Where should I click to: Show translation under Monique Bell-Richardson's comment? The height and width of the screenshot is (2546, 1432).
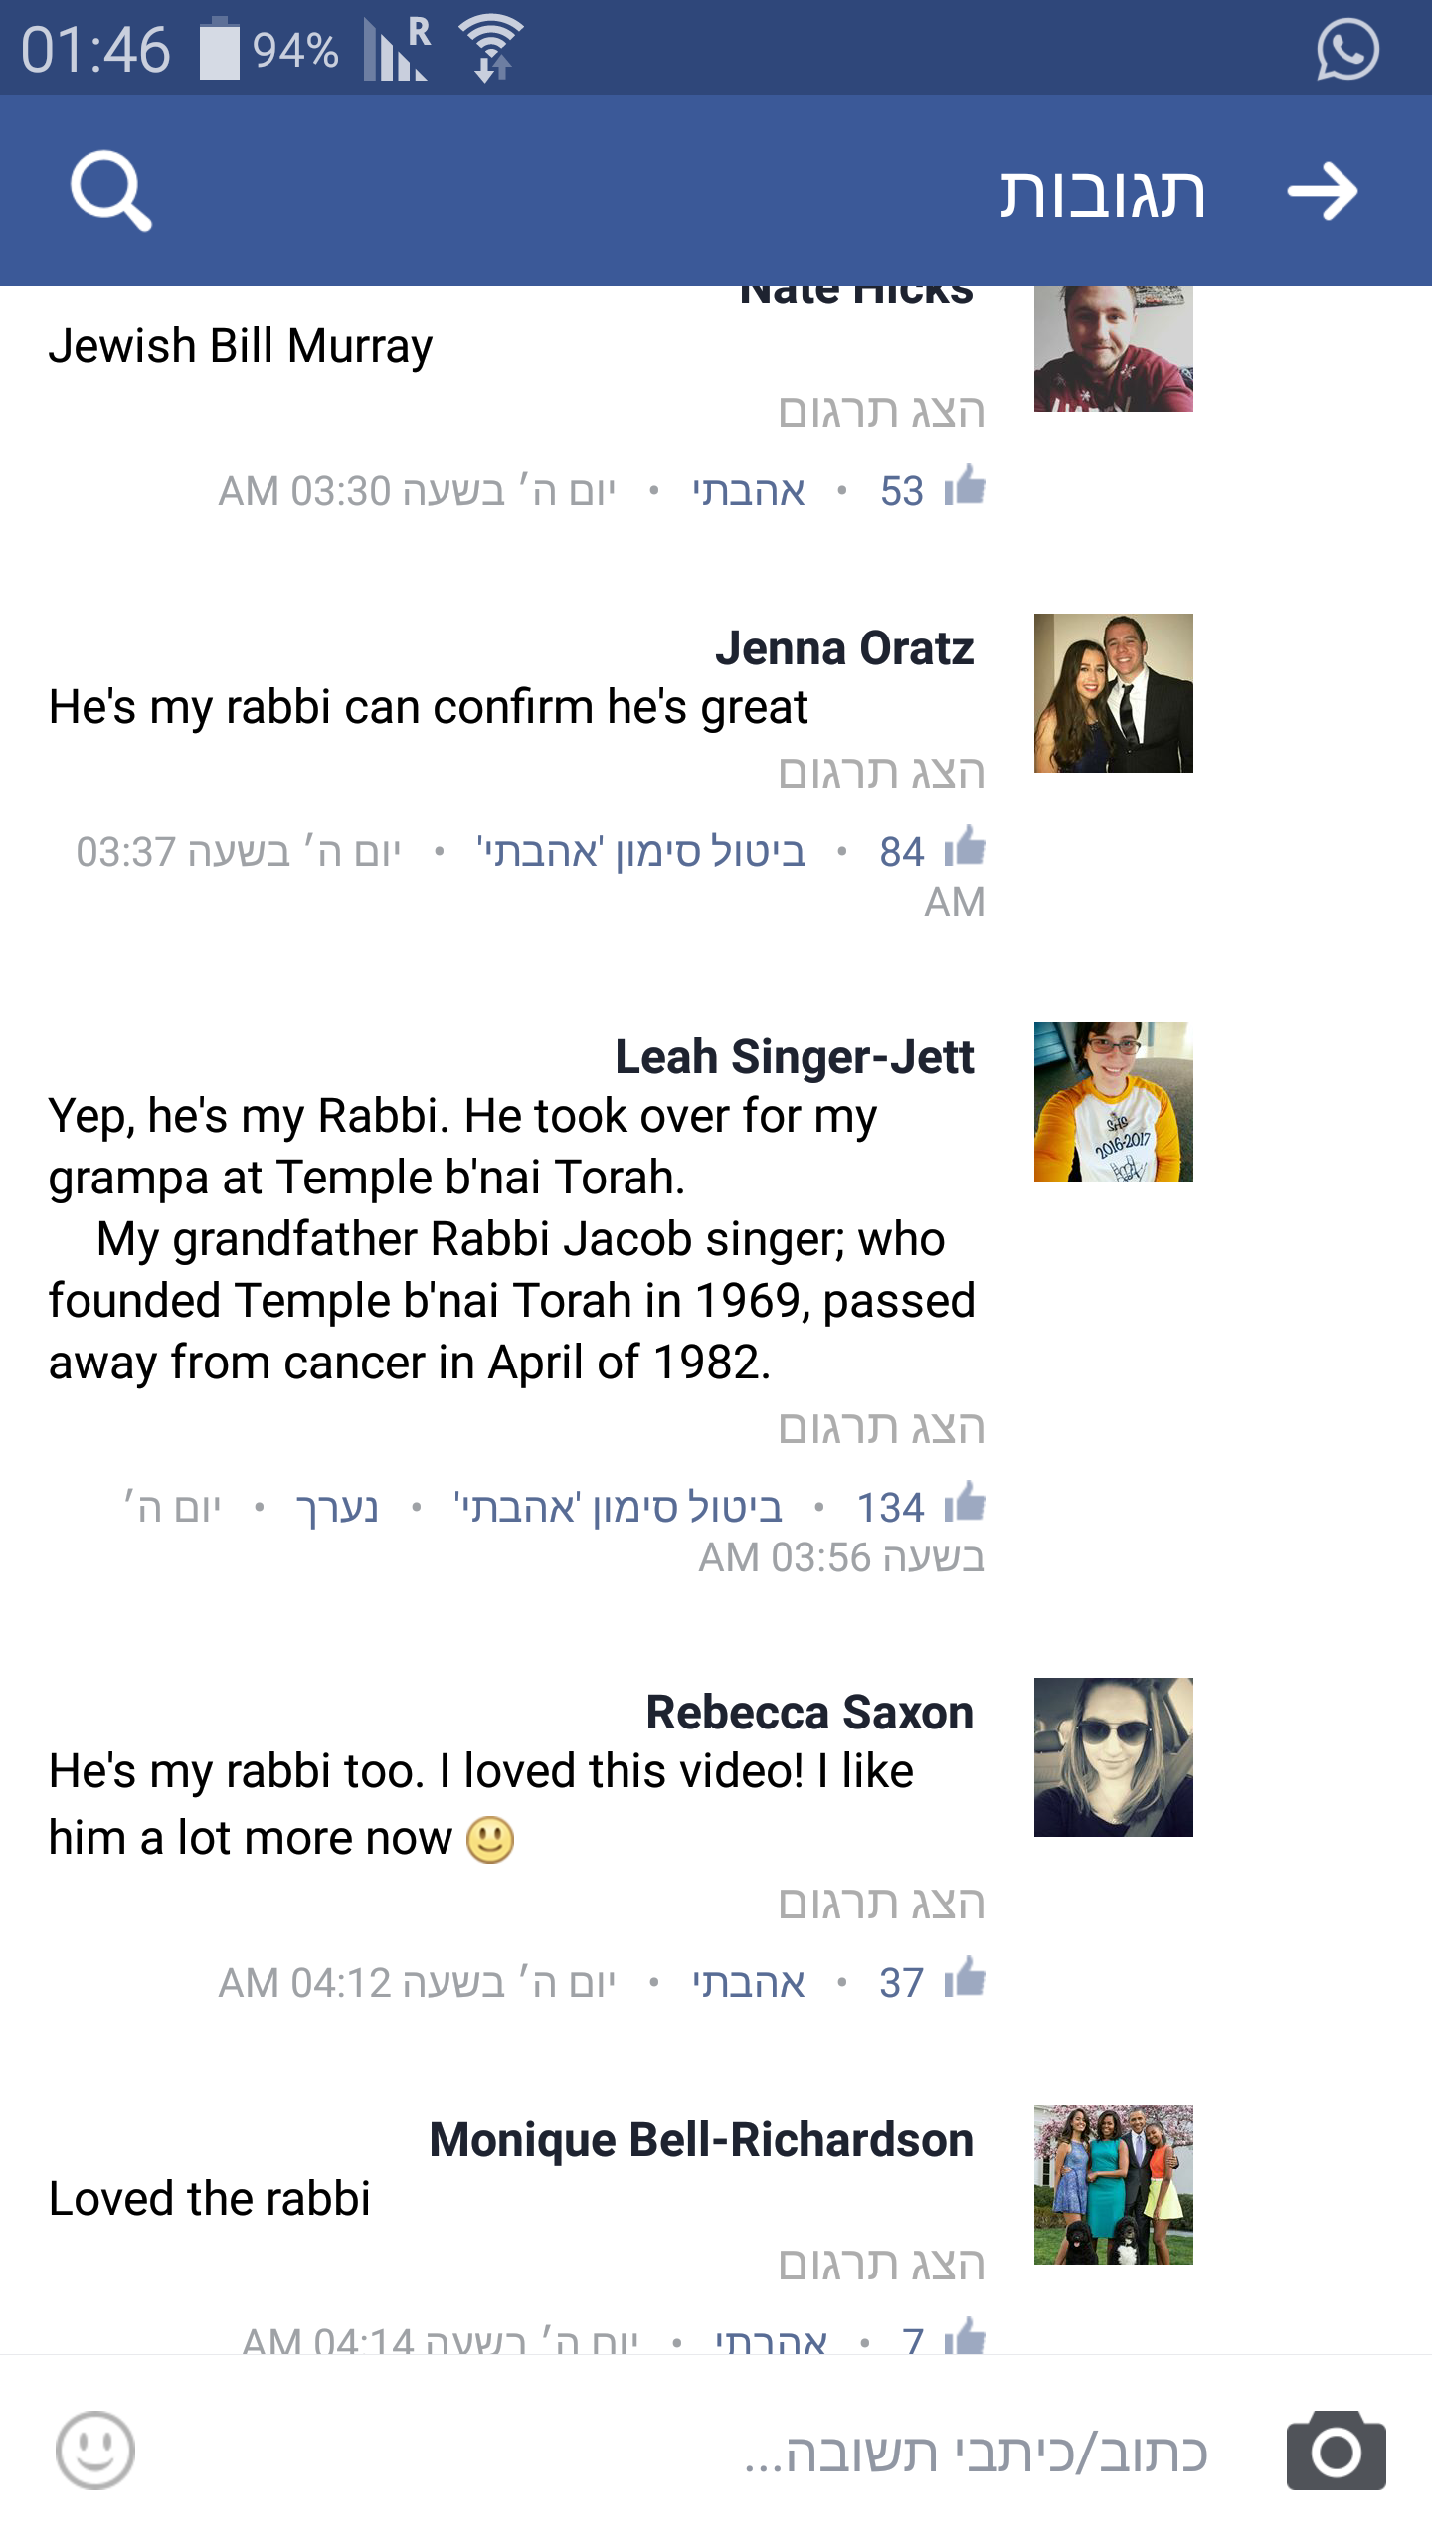point(881,2265)
